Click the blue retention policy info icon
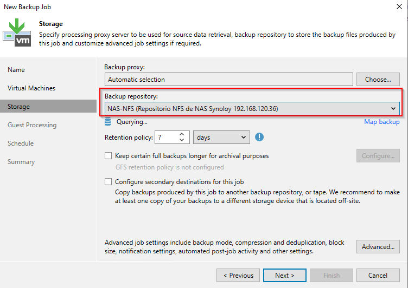Viewport: 408px width, 288px height. 259,138
